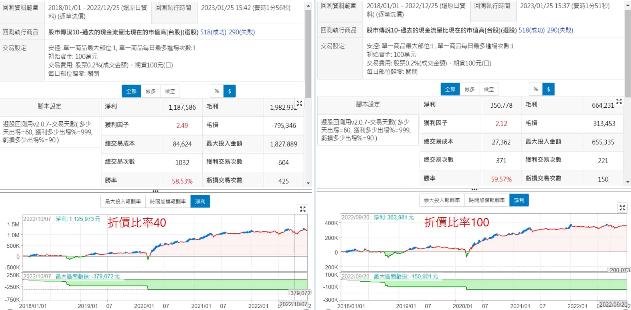Click left panel splitter dots handle
The image size is (631, 310).
click(x=155, y=191)
